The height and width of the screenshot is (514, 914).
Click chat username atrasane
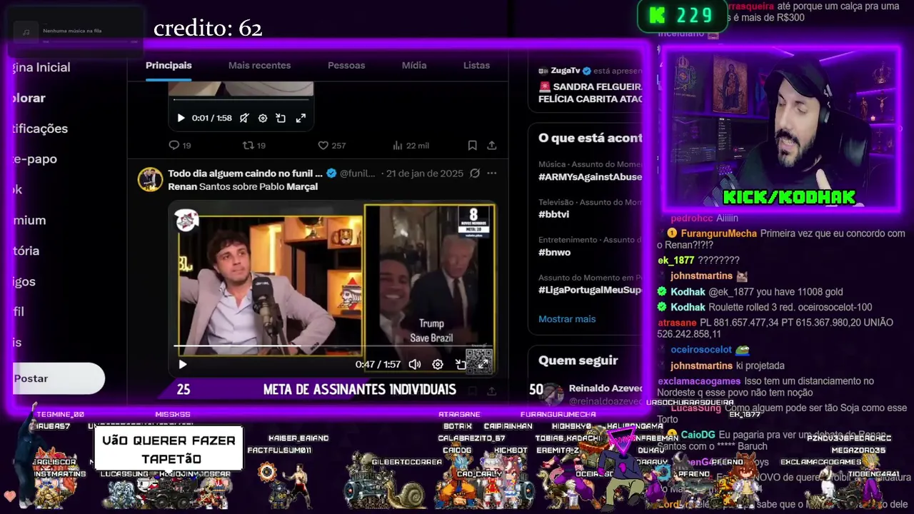pos(677,323)
